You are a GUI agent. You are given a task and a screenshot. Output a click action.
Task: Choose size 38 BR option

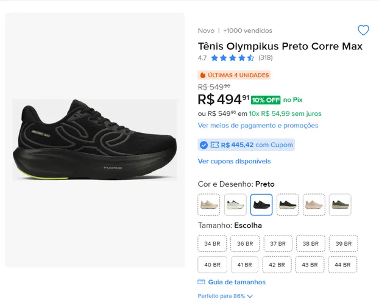[311, 243]
